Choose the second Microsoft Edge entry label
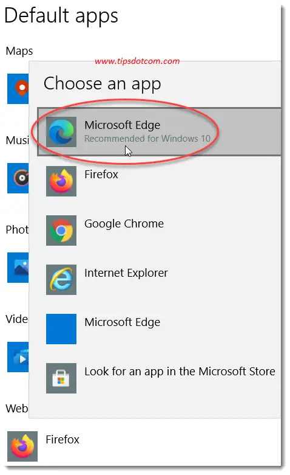This screenshot has height=475, width=290. click(x=123, y=322)
